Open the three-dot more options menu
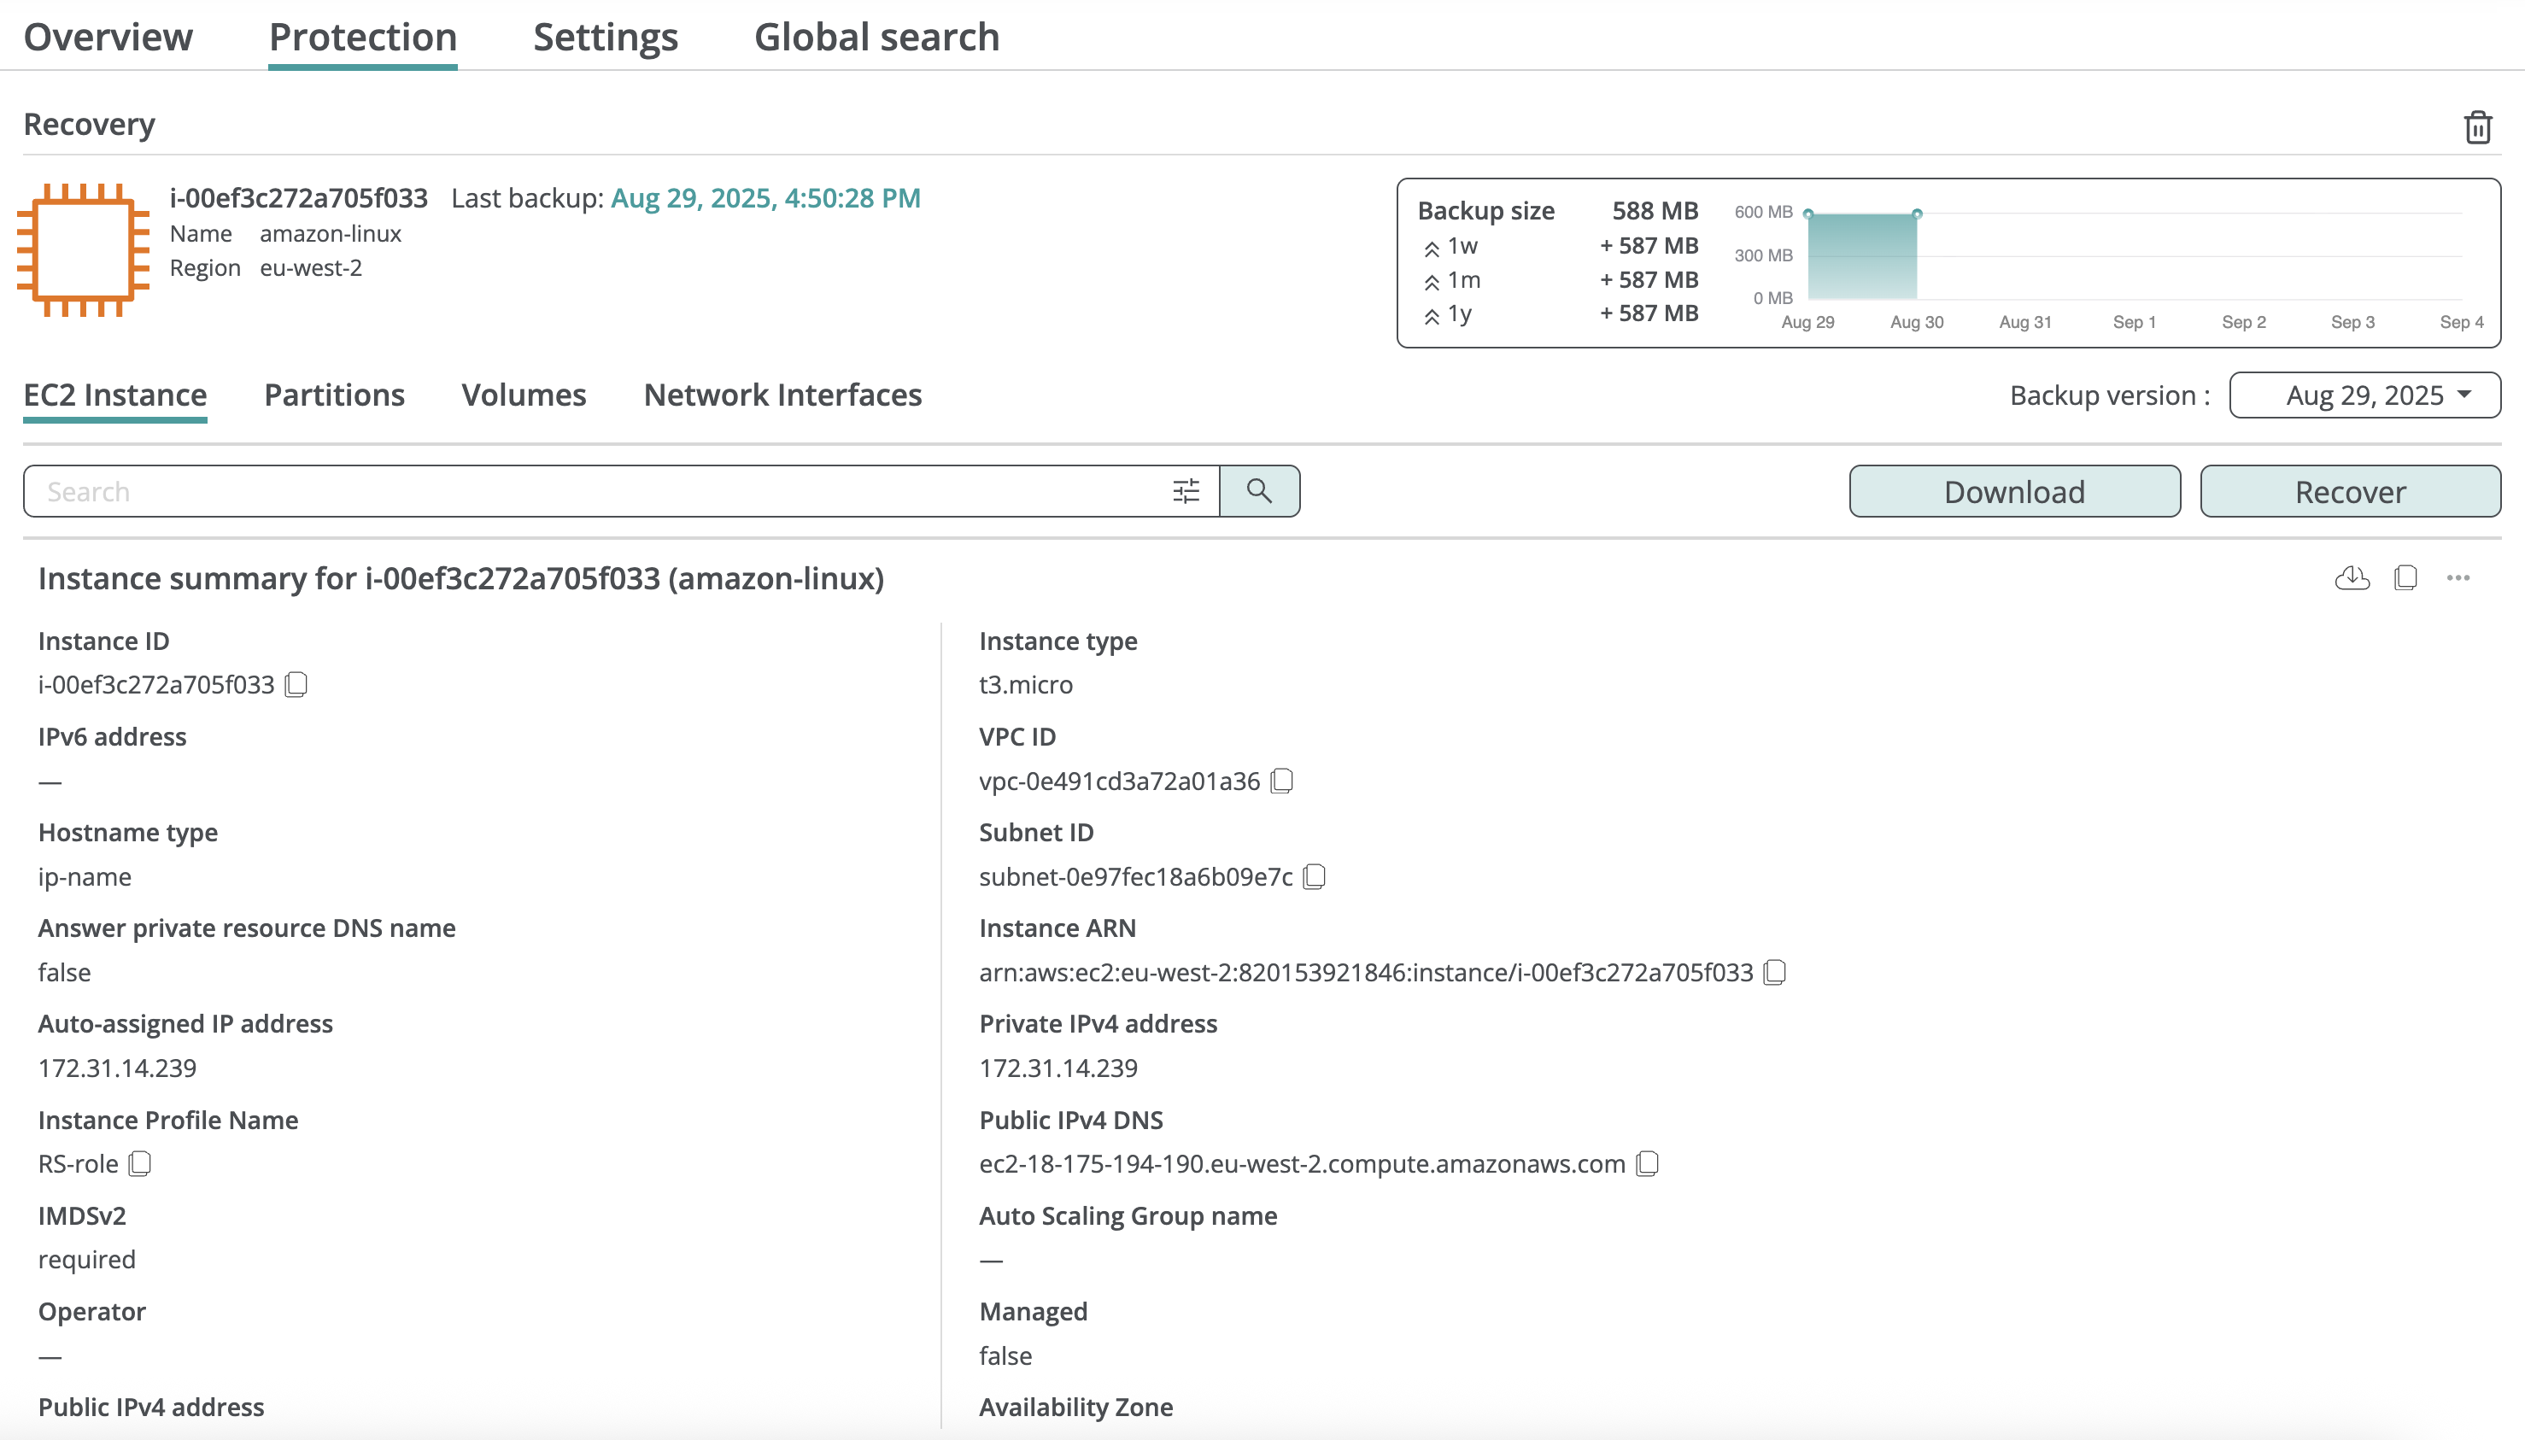This screenshot has width=2525, height=1440. (x=2458, y=578)
